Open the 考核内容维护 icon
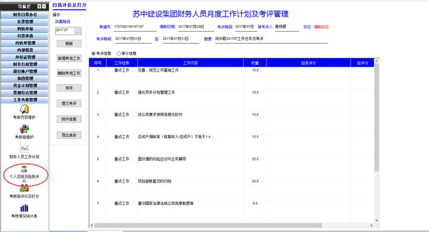 [x=24, y=109]
